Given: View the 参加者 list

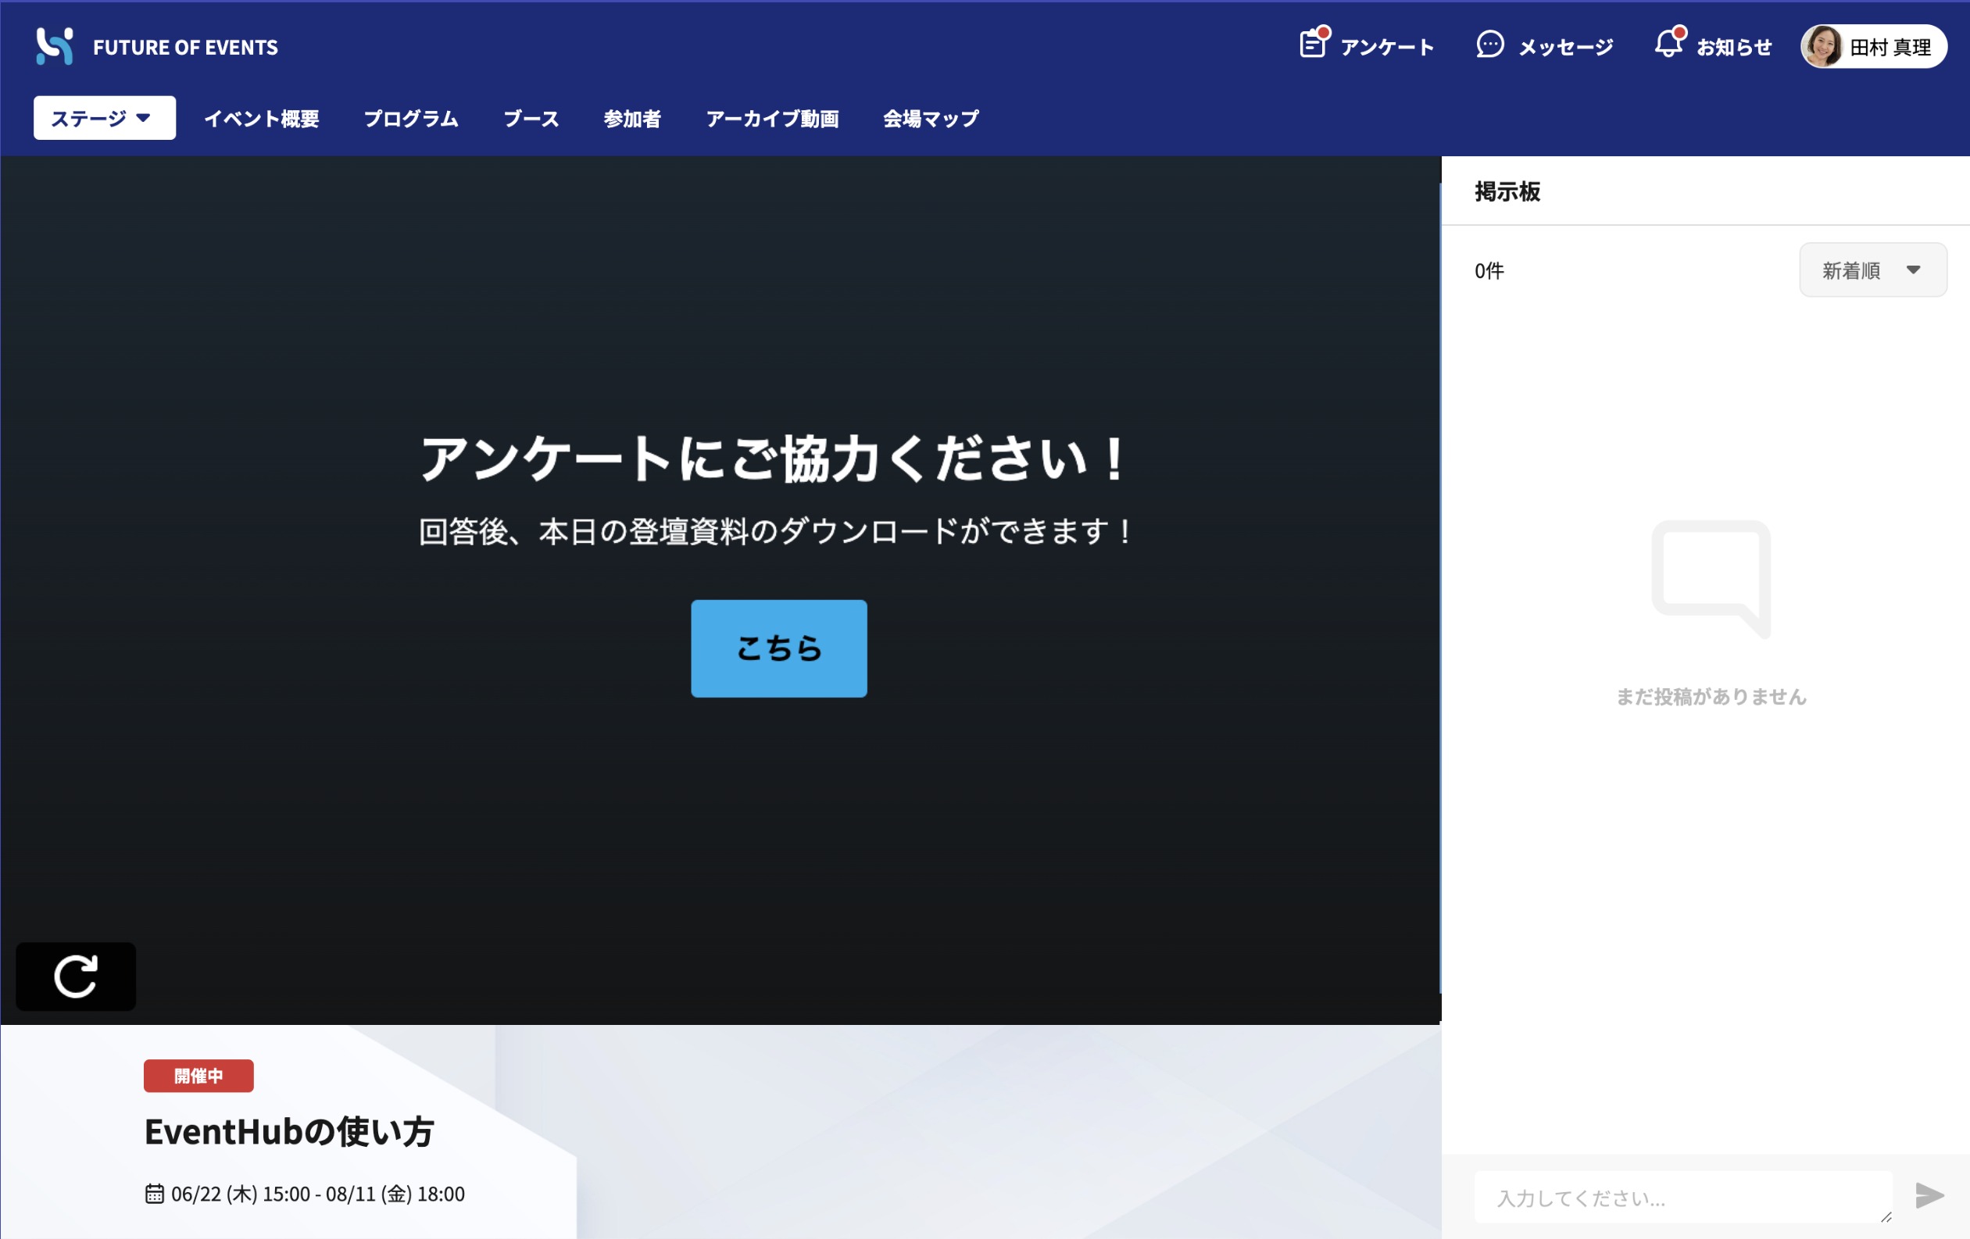Looking at the screenshot, I should 632,119.
